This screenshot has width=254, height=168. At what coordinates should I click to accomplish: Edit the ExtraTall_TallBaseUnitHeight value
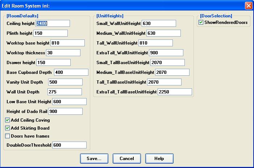click(x=175, y=92)
